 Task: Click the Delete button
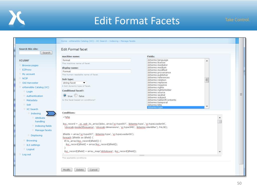coord(80,170)
